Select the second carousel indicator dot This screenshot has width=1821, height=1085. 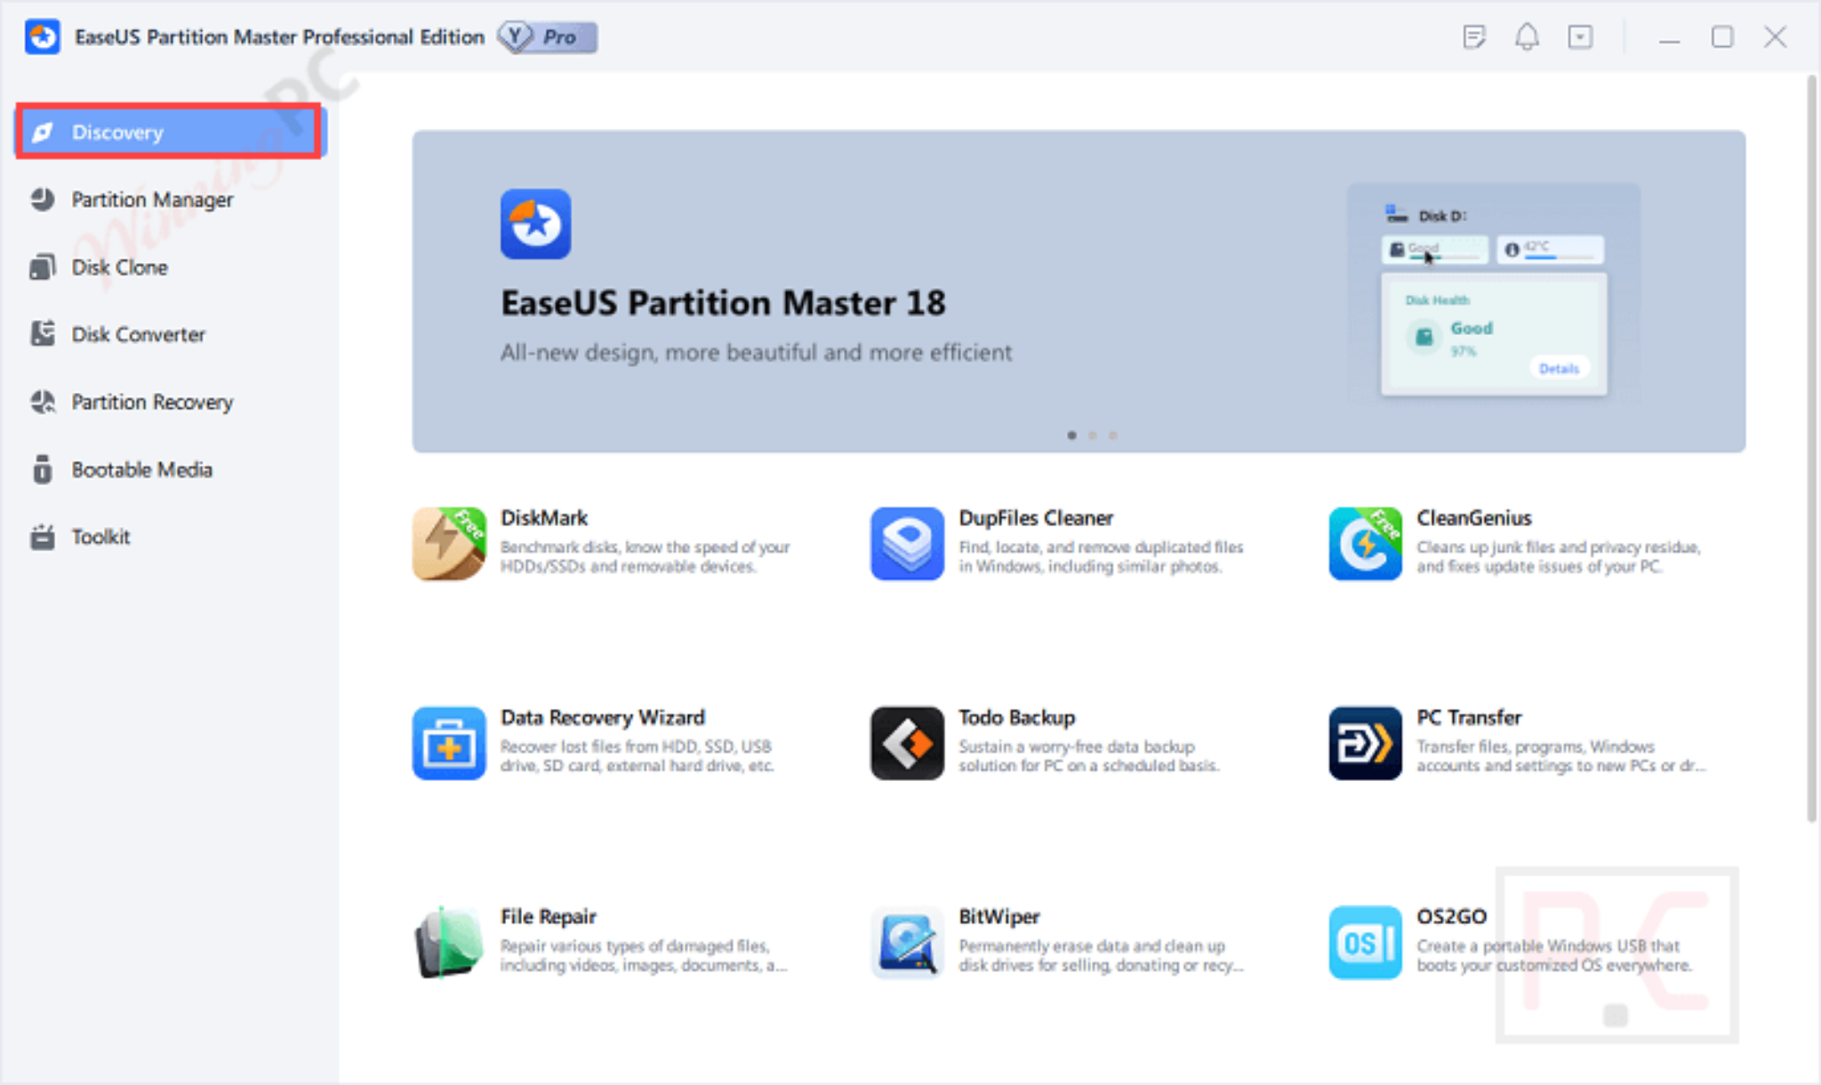pyautogui.click(x=1092, y=435)
